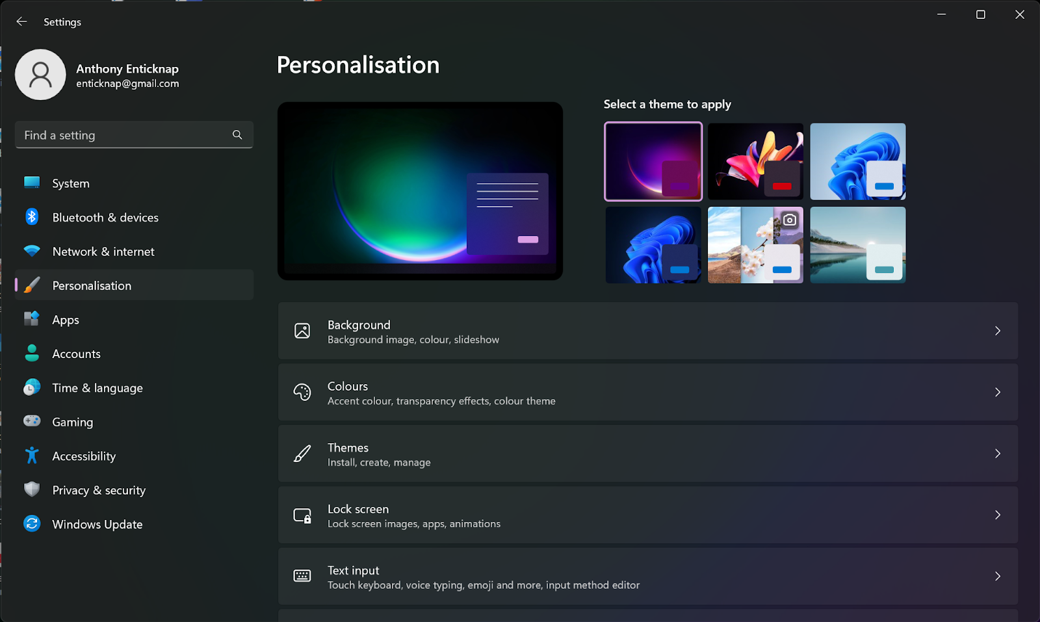
Task: Open Time & language settings
Action: (134, 388)
